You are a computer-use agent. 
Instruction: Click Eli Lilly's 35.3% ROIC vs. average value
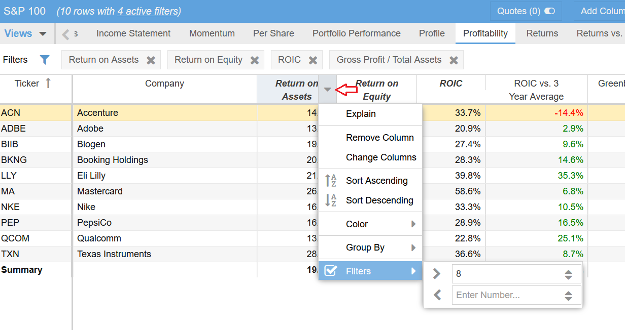pos(570,176)
